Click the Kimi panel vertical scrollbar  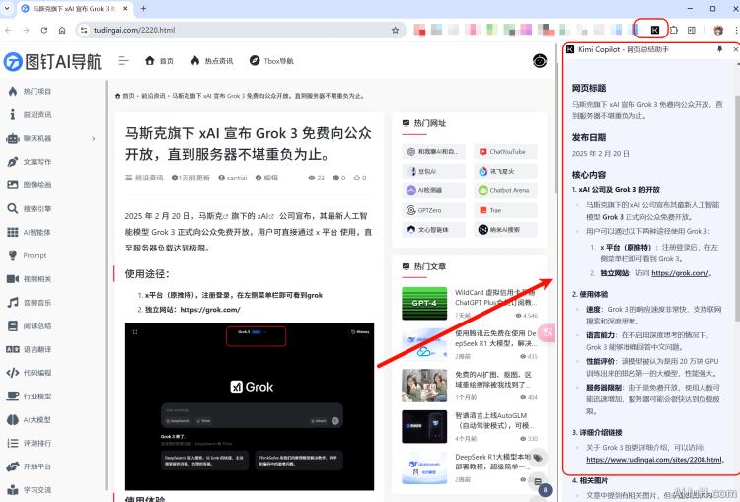(737, 208)
